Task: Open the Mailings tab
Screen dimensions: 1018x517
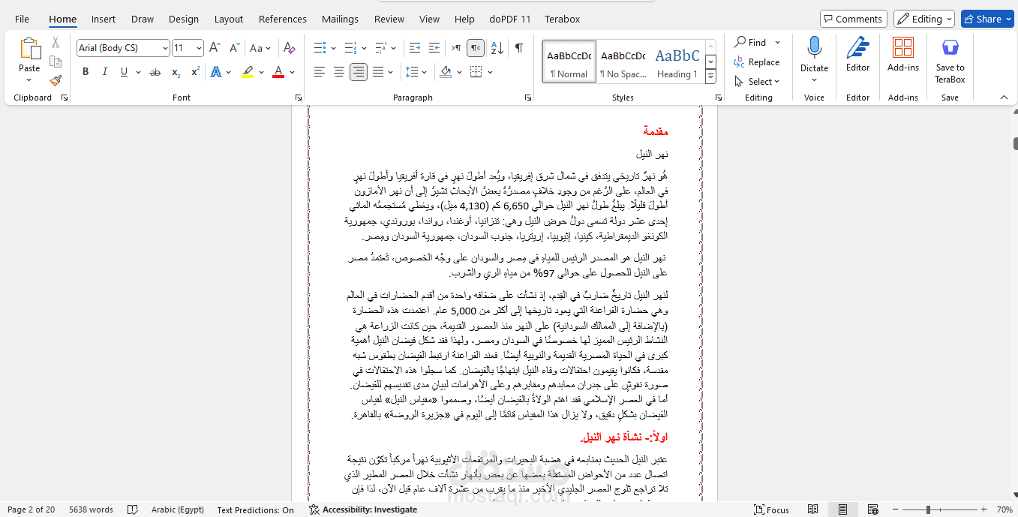Action: pyautogui.click(x=340, y=19)
